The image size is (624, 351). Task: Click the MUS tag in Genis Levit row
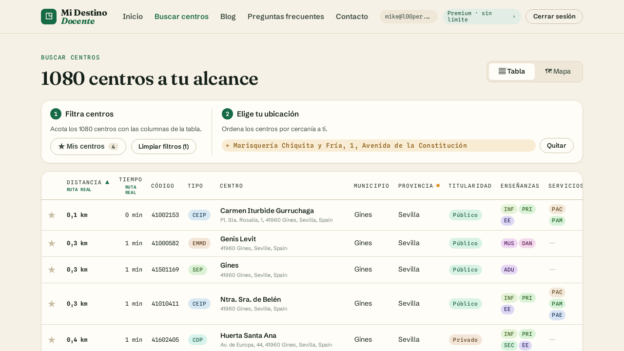point(509,243)
